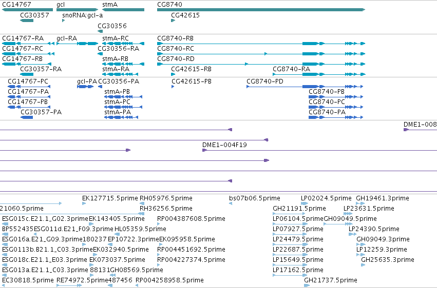The image size is (437, 288).
Task: Open EST HL05359.5prime
Action: (141, 229)
